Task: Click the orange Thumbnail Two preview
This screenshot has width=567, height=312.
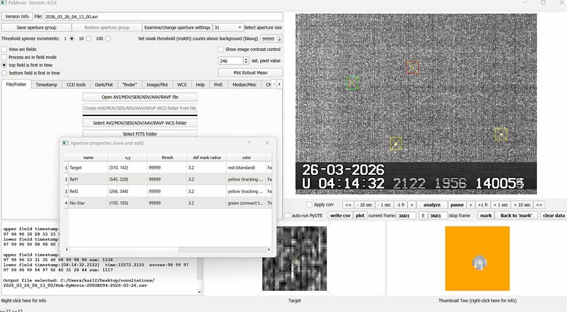Action: coord(477,258)
